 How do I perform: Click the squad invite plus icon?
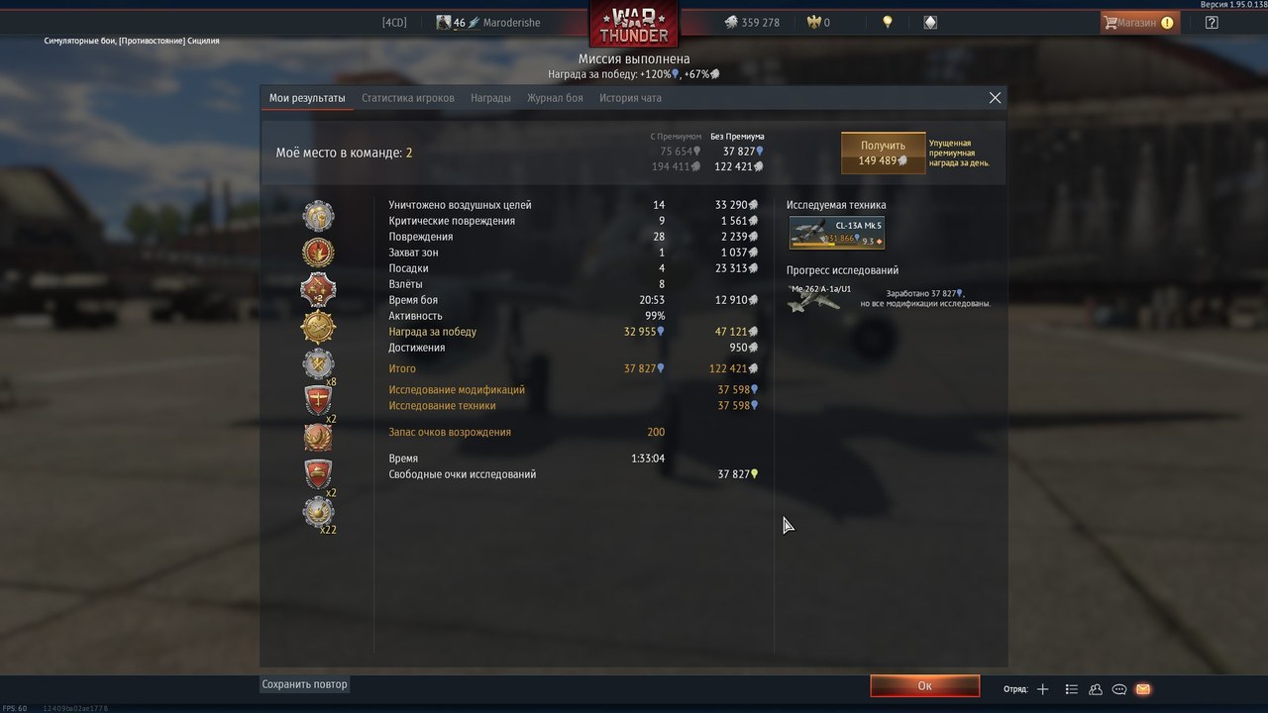click(1042, 689)
